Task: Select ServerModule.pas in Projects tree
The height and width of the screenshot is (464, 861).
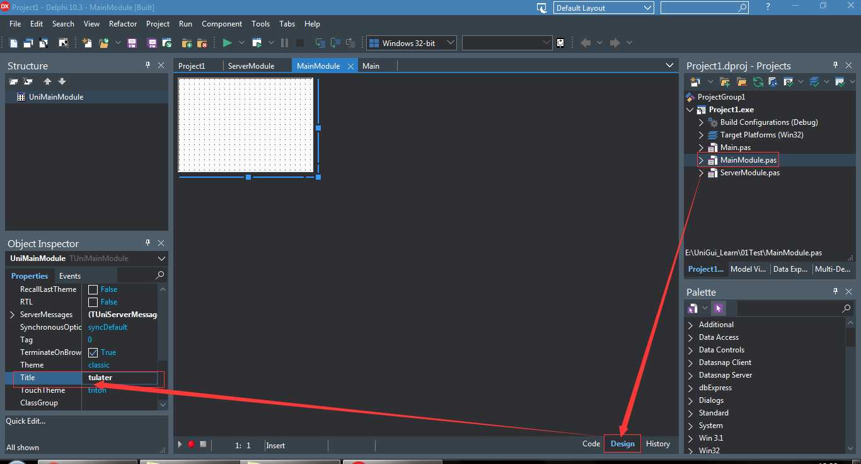Action: (750, 173)
